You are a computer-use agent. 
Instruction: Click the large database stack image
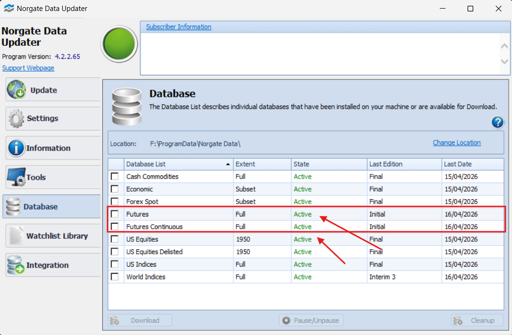[127, 107]
